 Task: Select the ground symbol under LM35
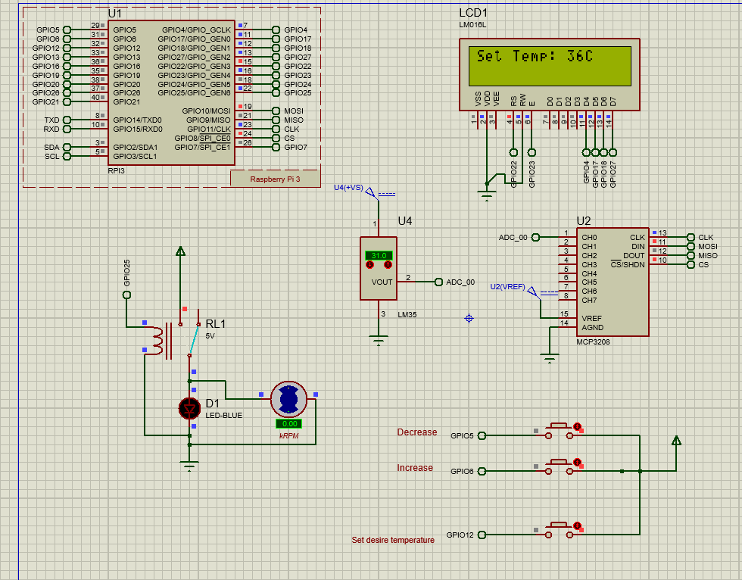pos(379,340)
